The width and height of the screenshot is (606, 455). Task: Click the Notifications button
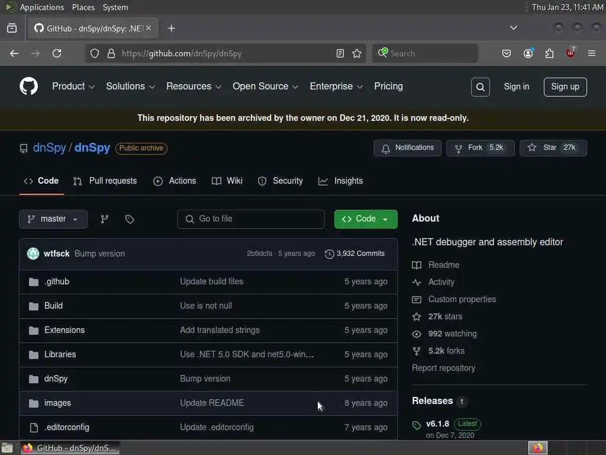pos(407,148)
